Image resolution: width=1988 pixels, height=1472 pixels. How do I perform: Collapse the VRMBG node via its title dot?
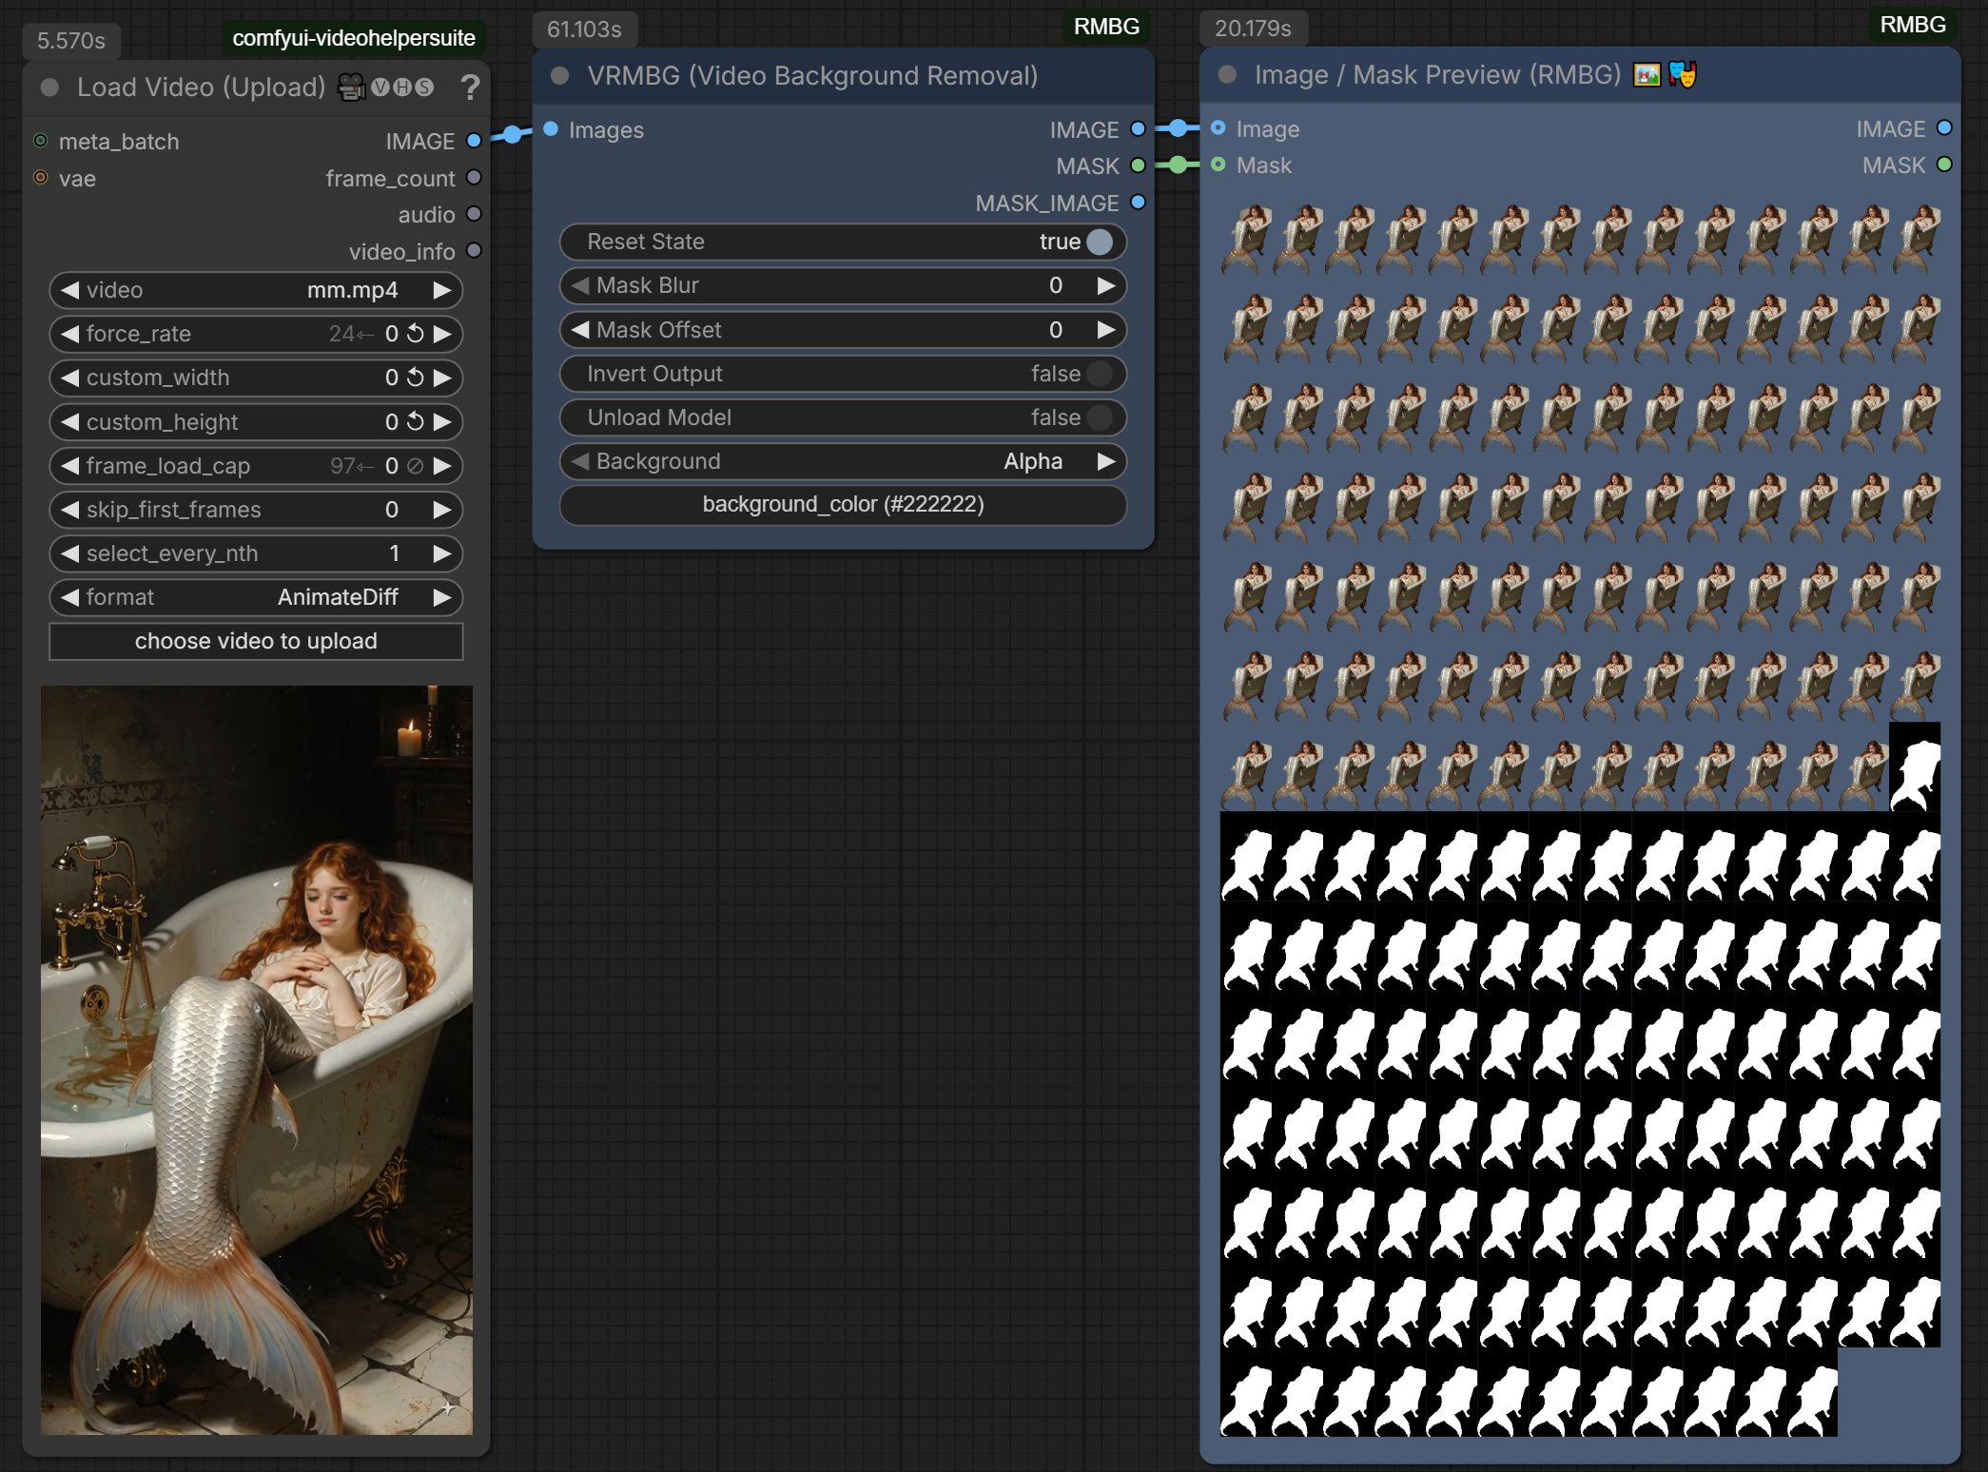(560, 76)
